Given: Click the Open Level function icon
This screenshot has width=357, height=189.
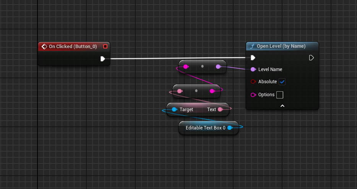Looking at the screenshot, I should coord(252,46).
